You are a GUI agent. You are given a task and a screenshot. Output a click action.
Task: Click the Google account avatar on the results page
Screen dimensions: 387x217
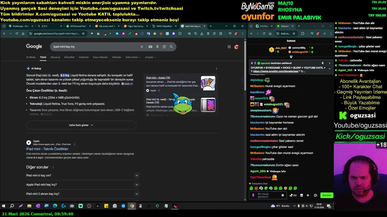point(237,47)
